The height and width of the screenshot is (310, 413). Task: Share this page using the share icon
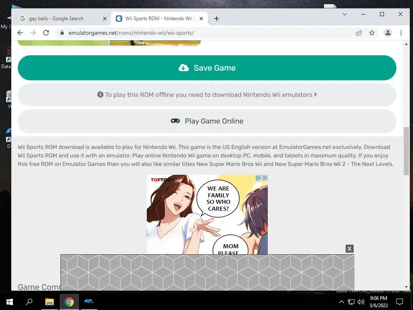pyautogui.click(x=359, y=33)
